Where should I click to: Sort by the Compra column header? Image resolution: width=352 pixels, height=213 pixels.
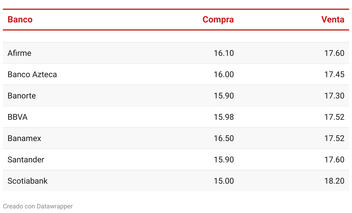click(x=218, y=20)
